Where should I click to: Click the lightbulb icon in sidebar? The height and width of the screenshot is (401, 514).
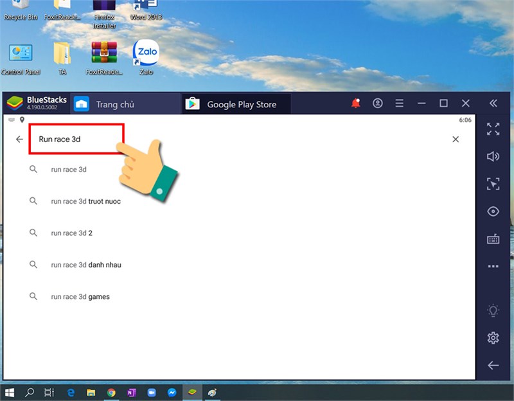(x=493, y=310)
